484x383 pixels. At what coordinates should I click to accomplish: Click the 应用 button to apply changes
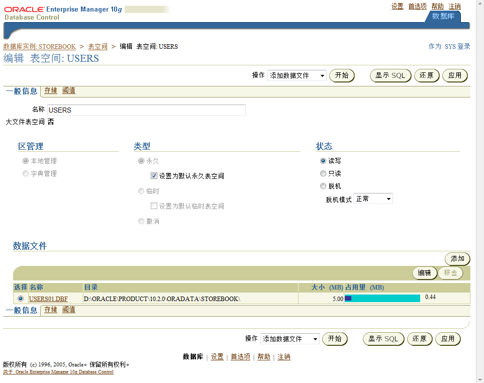[454, 75]
